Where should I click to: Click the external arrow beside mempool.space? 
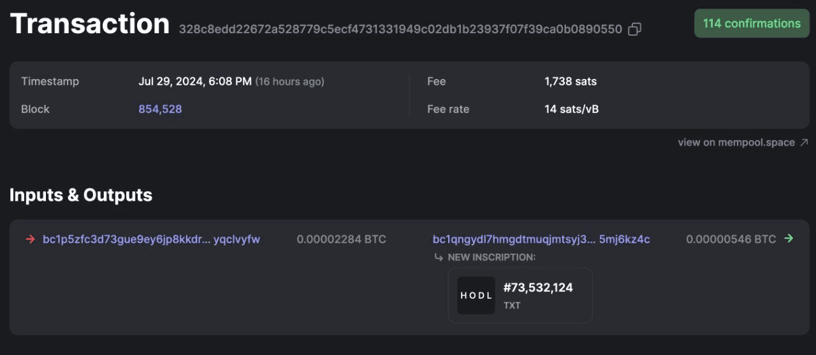(804, 143)
